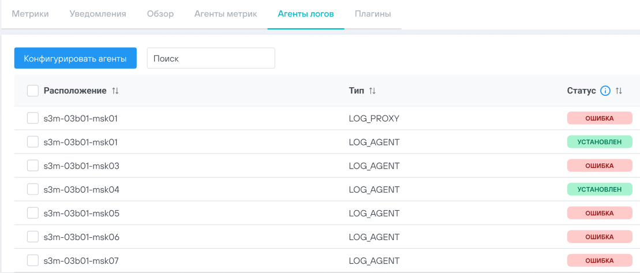Click ОШИБКА status badge for LOG_PROXY row
The height and width of the screenshot is (273, 640).
pyautogui.click(x=600, y=118)
